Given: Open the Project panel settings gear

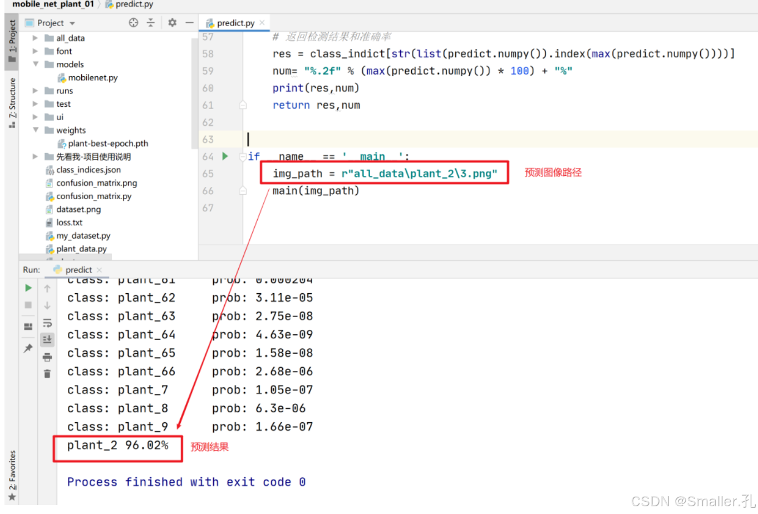Looking at the screenshot, I should 173,23.
